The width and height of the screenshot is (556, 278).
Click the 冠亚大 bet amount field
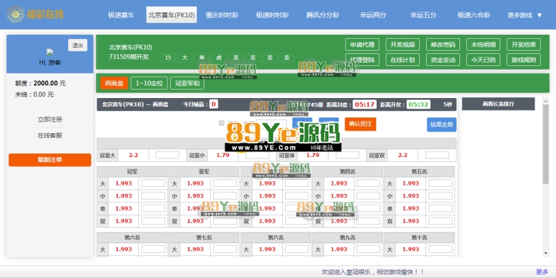coord(167,155)
